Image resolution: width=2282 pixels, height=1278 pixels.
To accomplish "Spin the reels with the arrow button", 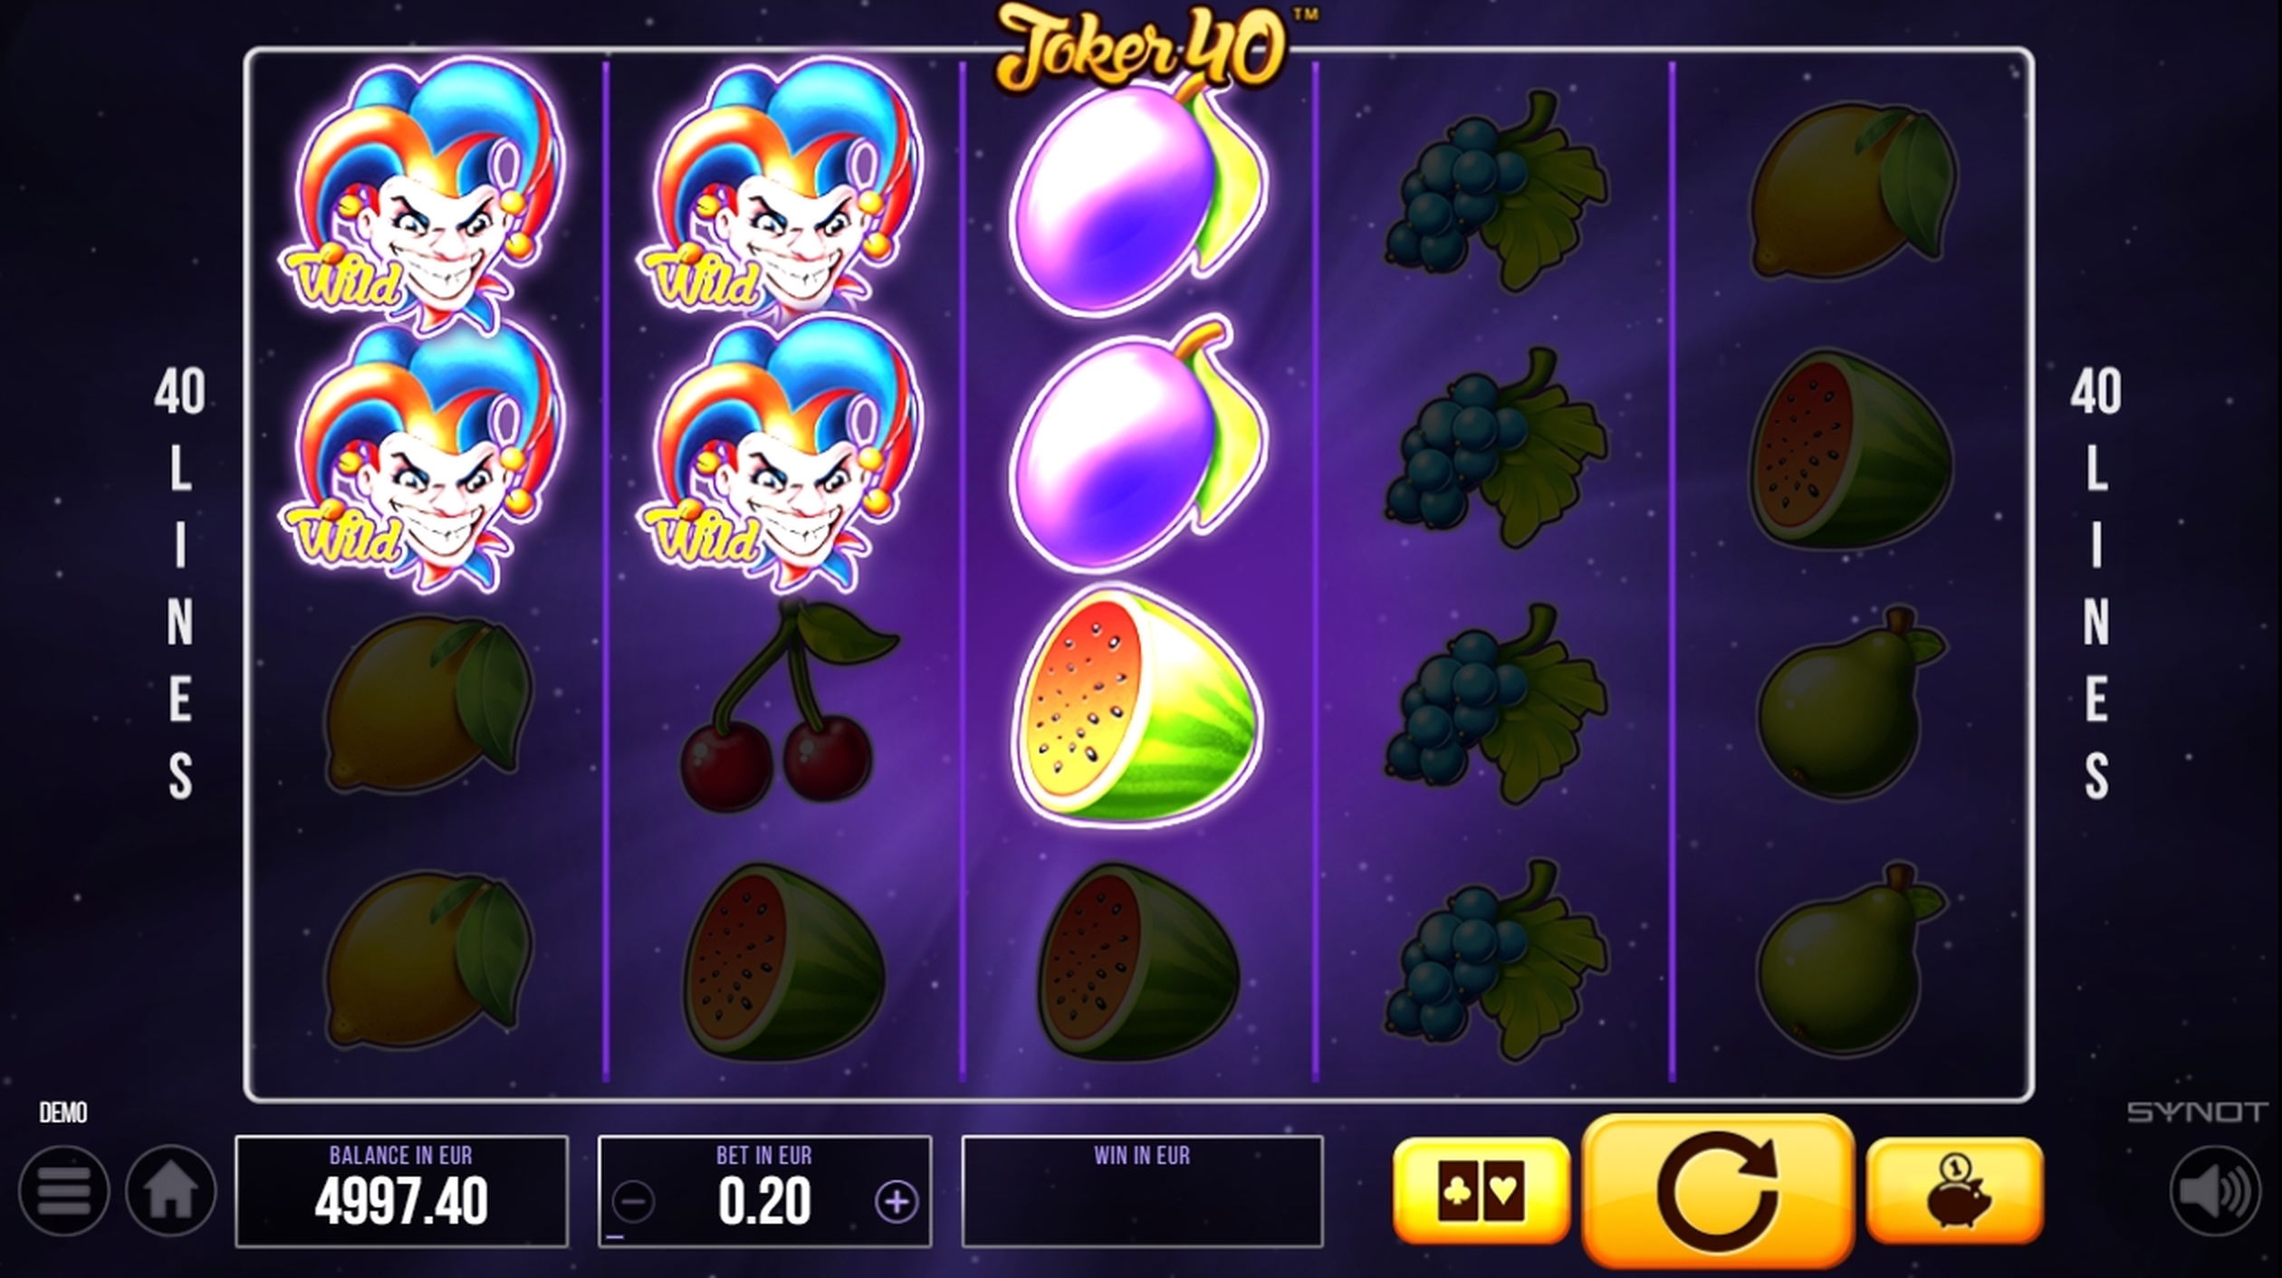I will point(1717,1191).
